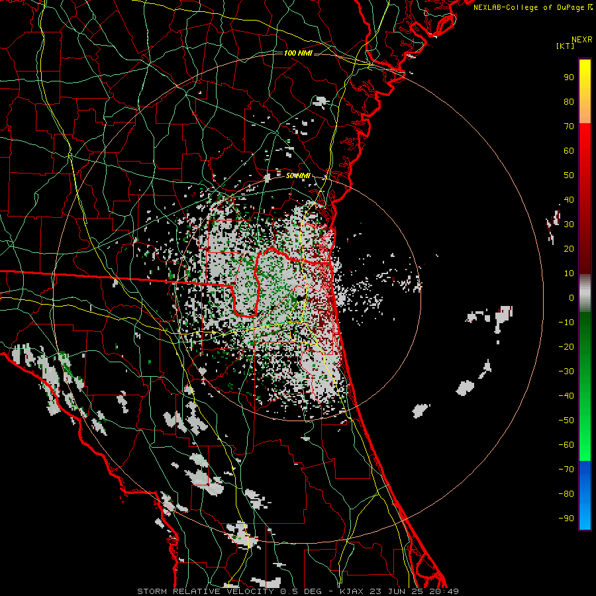
Task: Click the positive 20 knot scale value
Action: [569, 248]
